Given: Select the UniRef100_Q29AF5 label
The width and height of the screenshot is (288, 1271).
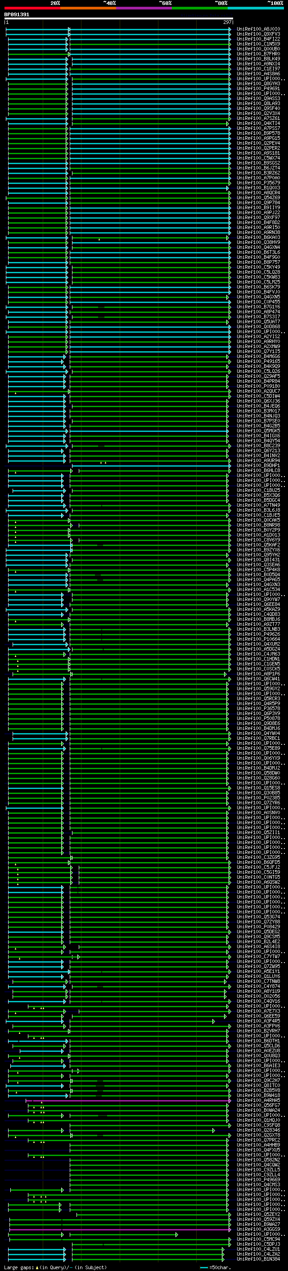Looking at the screenshot, I should 258,376.
